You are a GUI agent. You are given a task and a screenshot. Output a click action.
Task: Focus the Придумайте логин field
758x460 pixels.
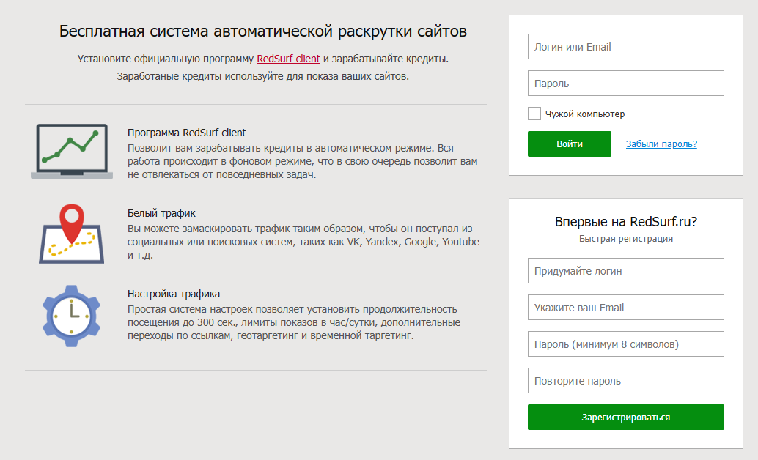626,270
